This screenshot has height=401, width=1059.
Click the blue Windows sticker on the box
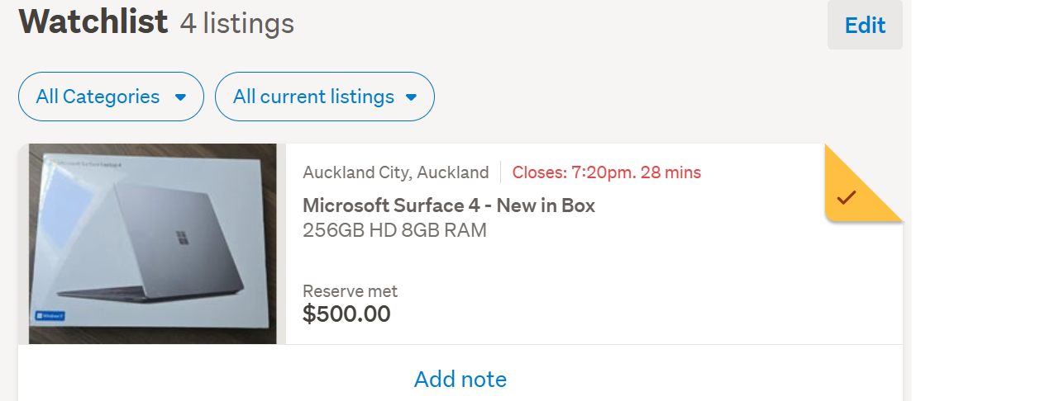click(50, 316)
